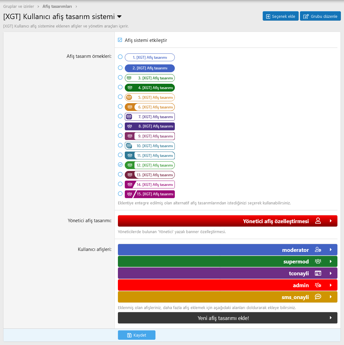Click the users group icon on supermod banner
This screenshot has width=344, height=345.
pyautogui.click(x=318, y=262)
